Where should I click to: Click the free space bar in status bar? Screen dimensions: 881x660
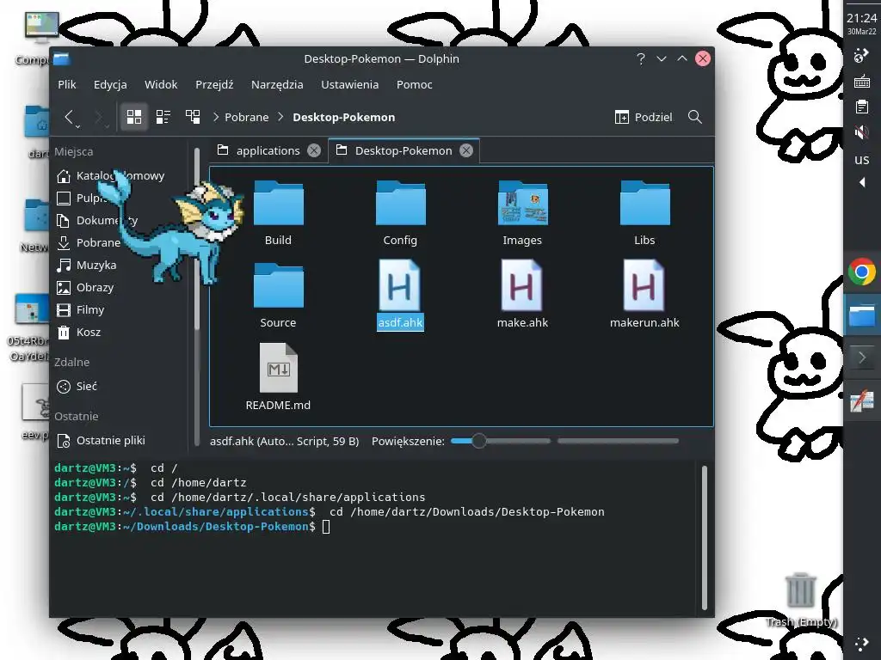[618, 441]
